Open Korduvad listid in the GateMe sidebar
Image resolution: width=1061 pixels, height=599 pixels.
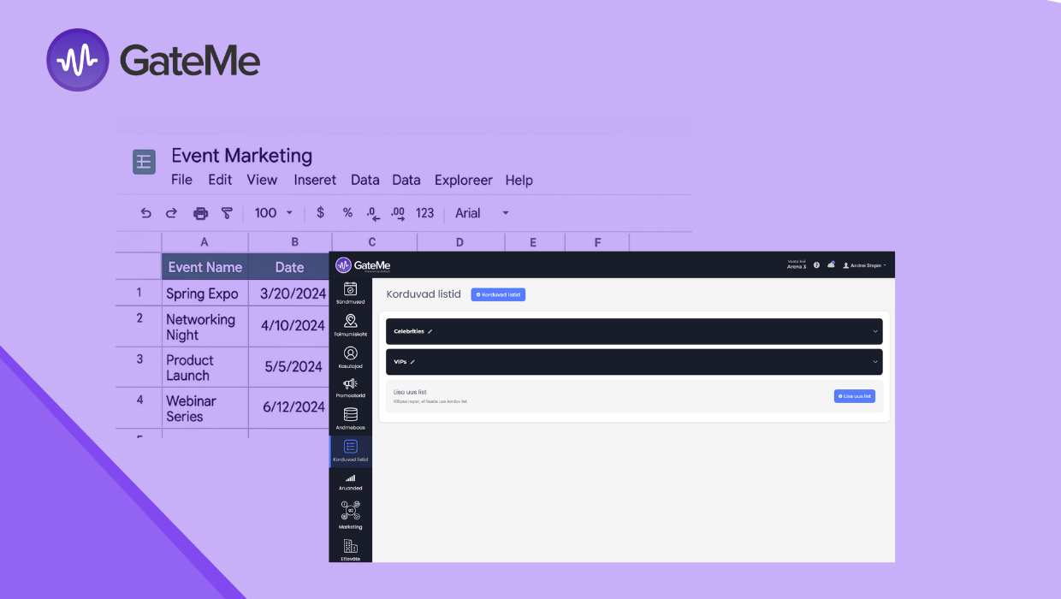coord(350,451)
